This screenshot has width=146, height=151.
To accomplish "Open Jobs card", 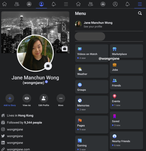I will pyautogui.click(x=126, y=67).
